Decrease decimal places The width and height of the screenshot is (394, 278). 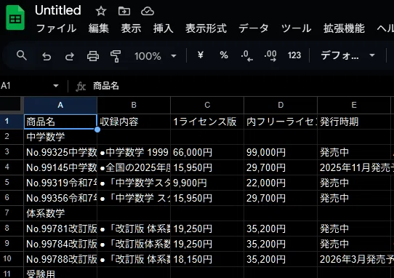click(246, 55)
